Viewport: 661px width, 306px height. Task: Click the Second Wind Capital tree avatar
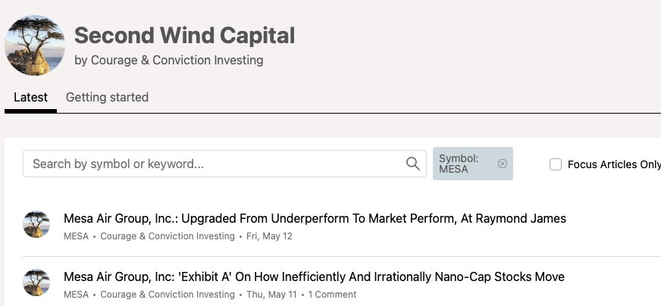(x=35, y=45)
